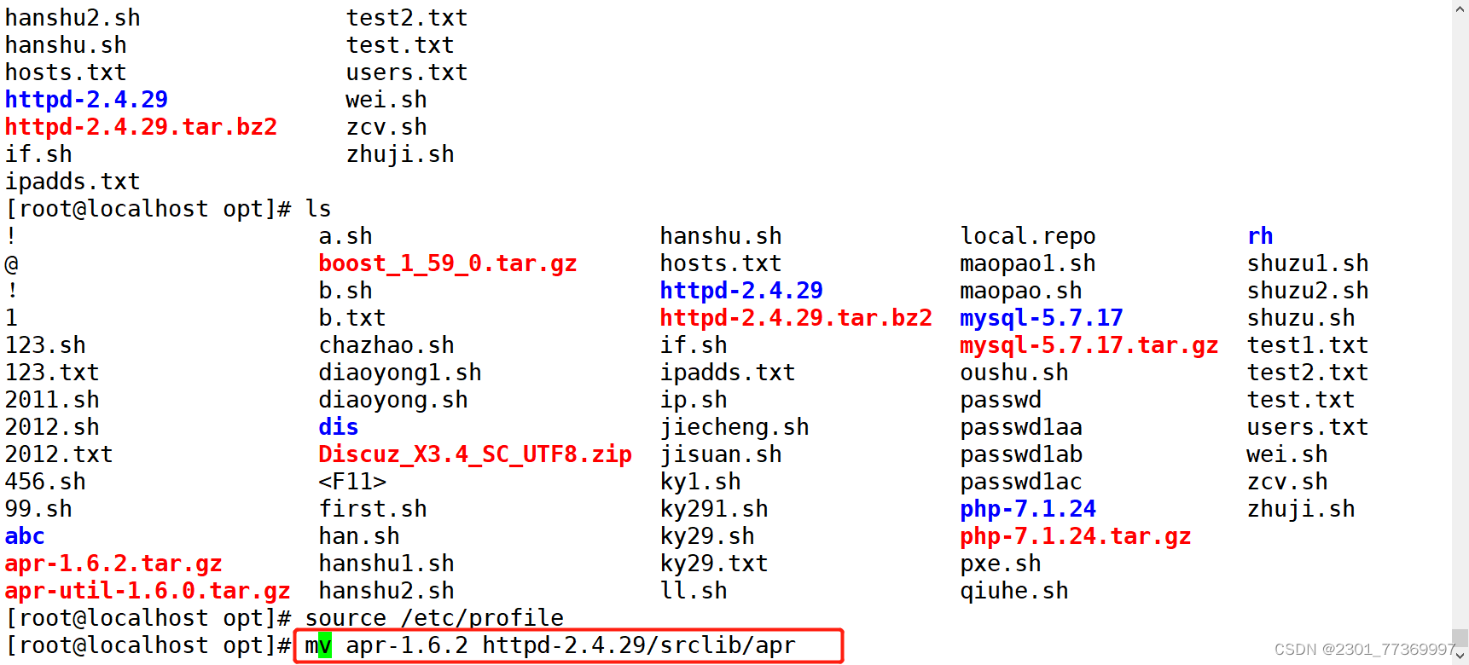Image resolution: width=1469 pixels, height=665 pixels.
Task: Click the ky29.txt file name
Action: coord(714,564)
